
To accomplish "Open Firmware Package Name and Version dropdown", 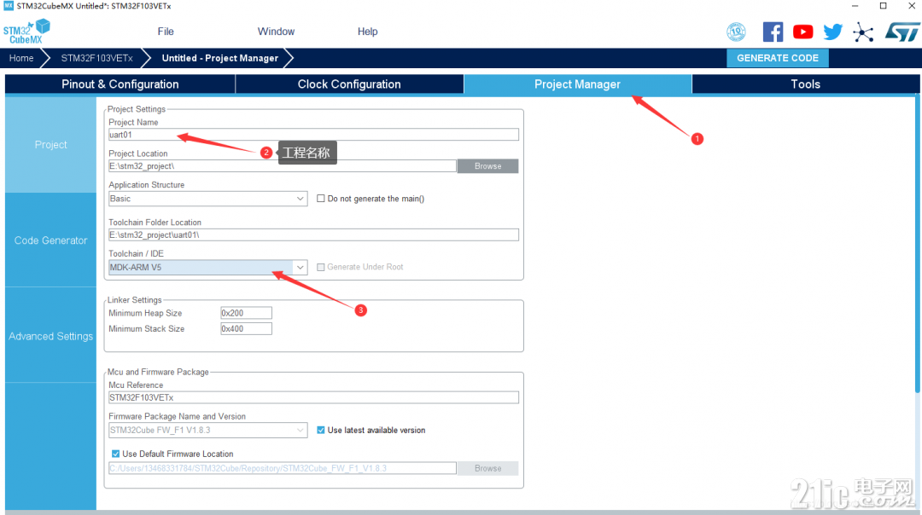I will 207,430.
